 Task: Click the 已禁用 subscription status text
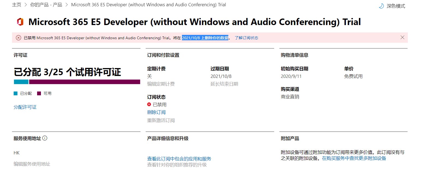pyautogui.click(x=160, y=105)
